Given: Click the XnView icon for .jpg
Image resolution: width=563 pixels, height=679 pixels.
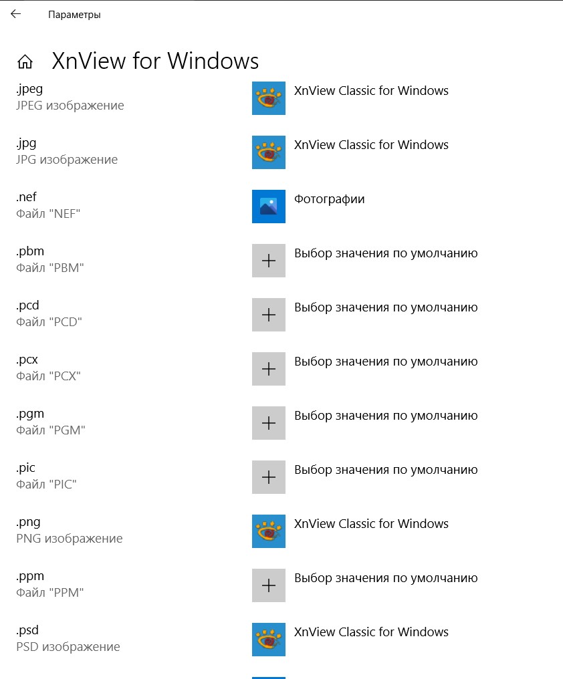Looking at the screenshot, I should (269, 152).
